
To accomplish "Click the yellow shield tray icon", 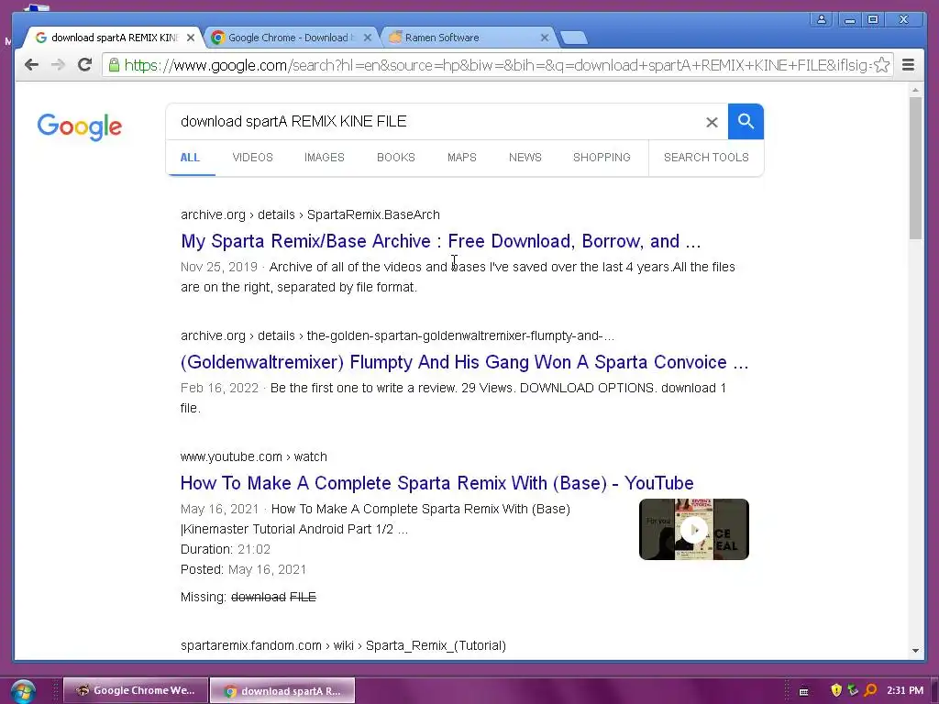I will (x=836, y=690).
